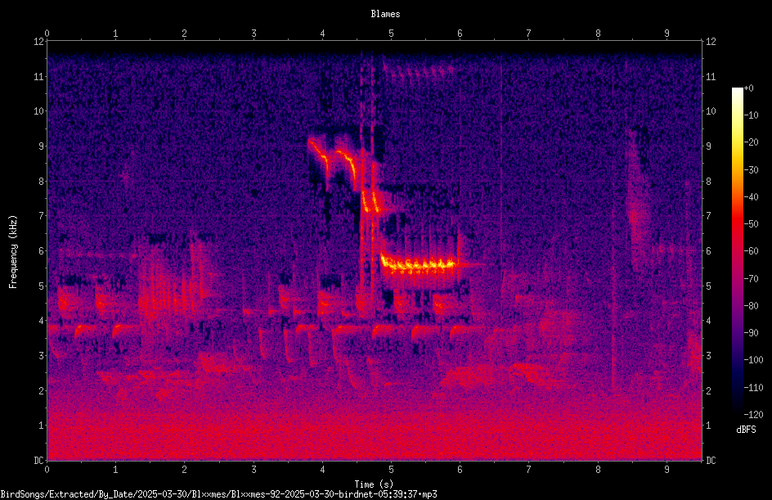This screenshot has width=772, height=500.
Task: Click '6' on the left frequency axis
Action: tap(41, 251)
